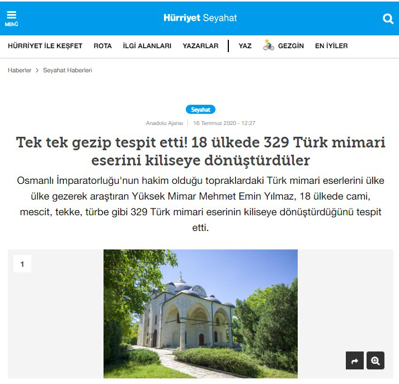399x384 pixels.
Task: Open the EN İYİLER section
Action: [x=331, y=46]
